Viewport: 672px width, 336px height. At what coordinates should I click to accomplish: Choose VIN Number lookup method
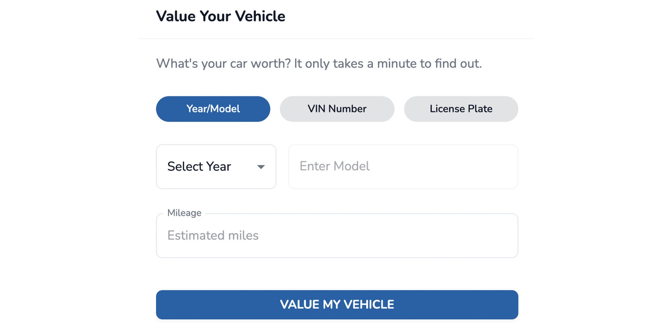(336, 109)
